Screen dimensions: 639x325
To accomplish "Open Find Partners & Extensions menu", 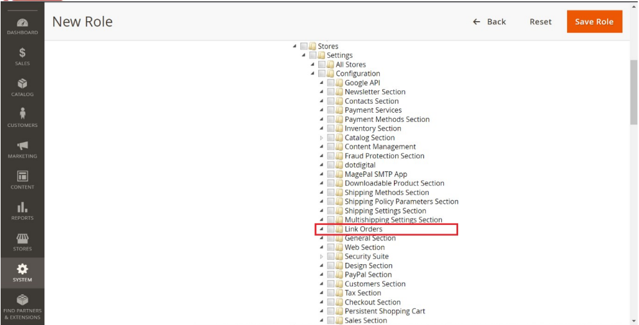I will (22, 306).
